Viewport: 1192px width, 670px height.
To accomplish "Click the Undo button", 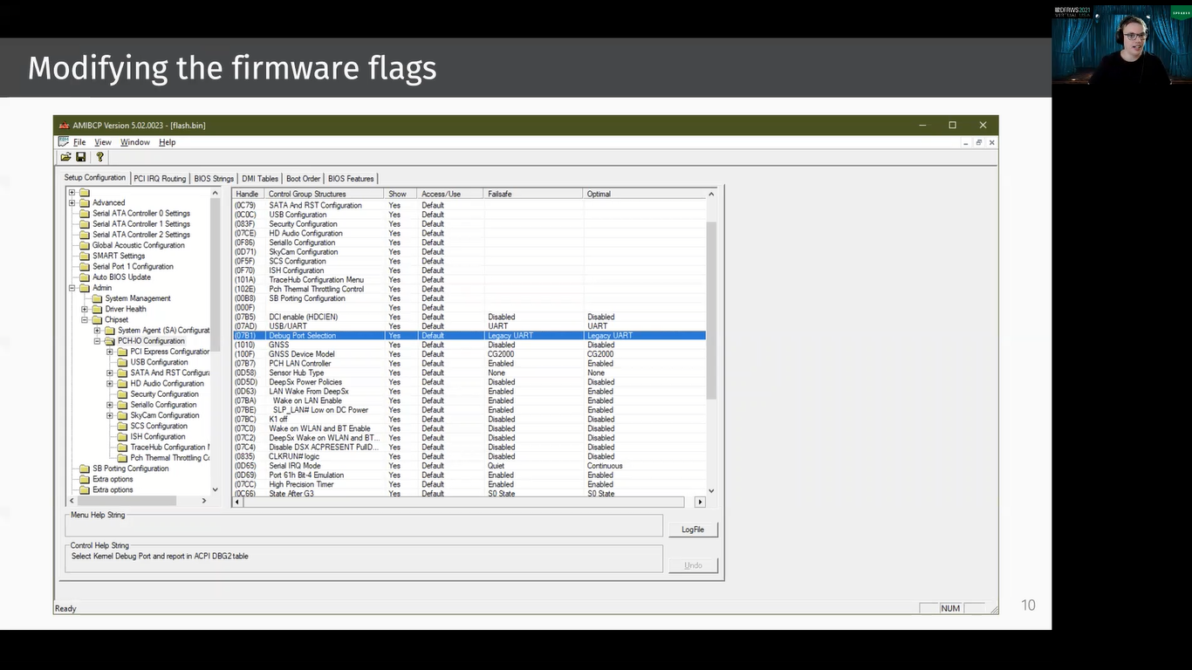I will point(692,564).
